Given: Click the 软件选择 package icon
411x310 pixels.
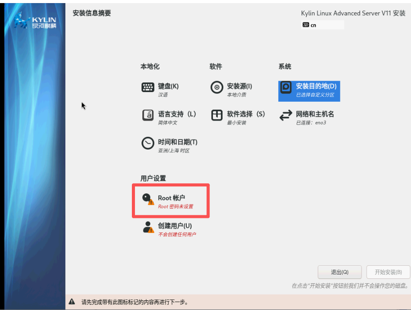Looking at the screenshot, I should point(217,115).
